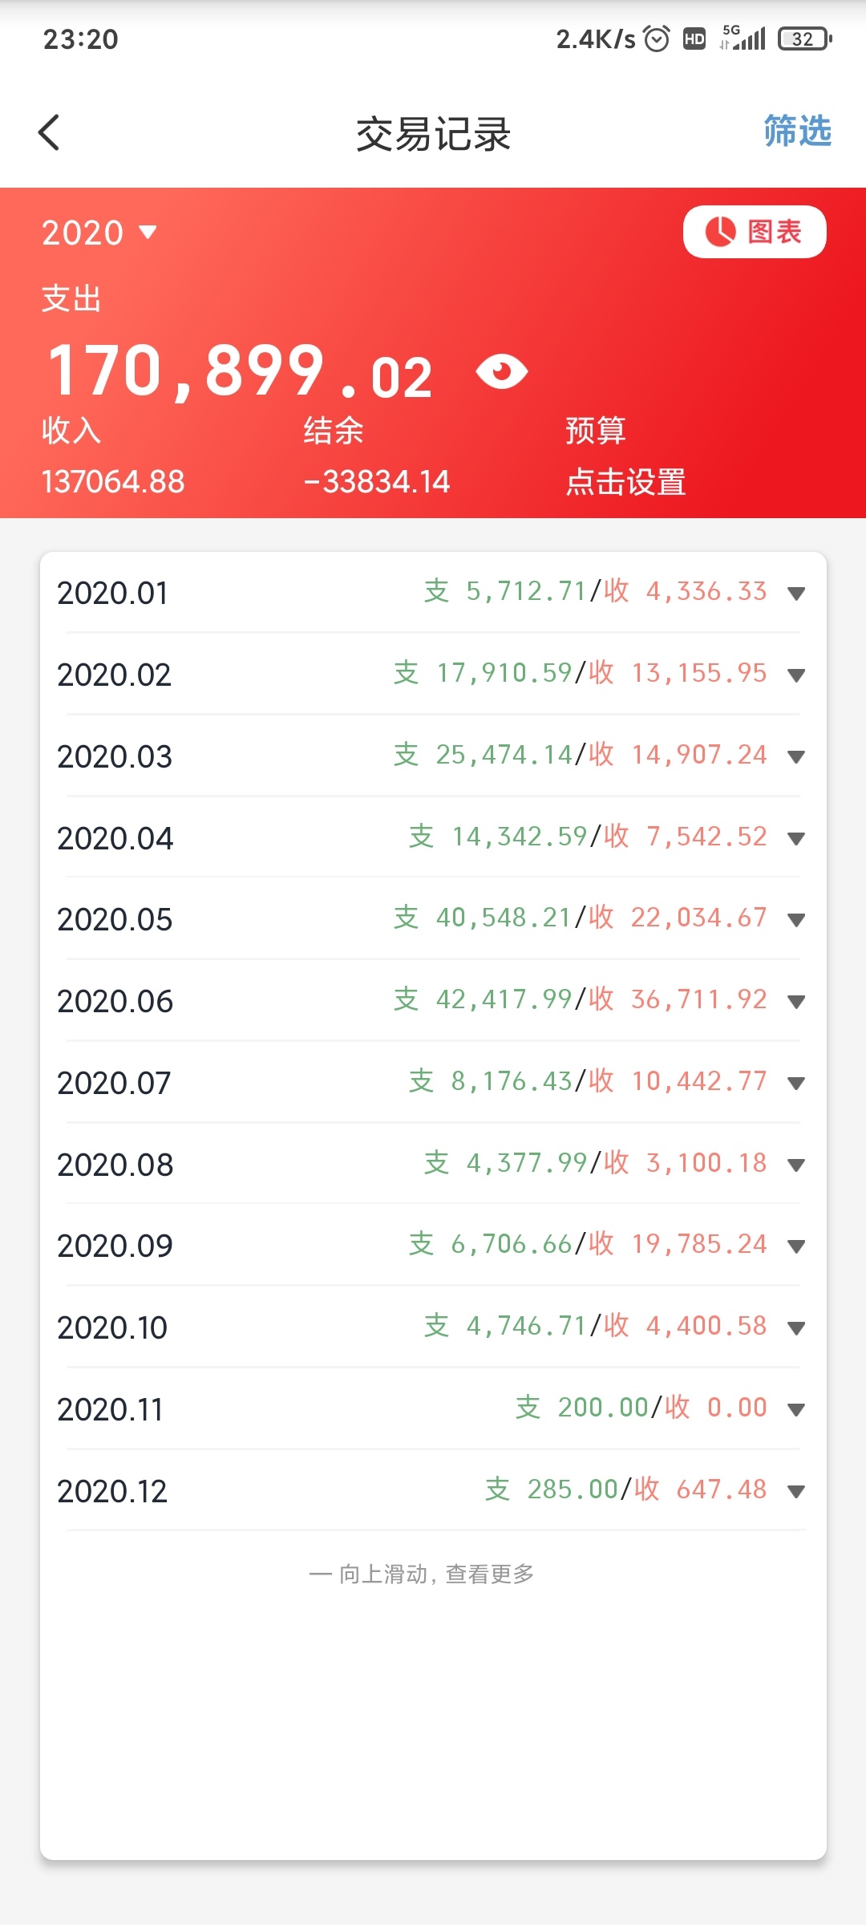The height and width of the screenshot is (1925, 866).
Task: Toggle amount visibility with the eye icon
Action: (501, 372)
